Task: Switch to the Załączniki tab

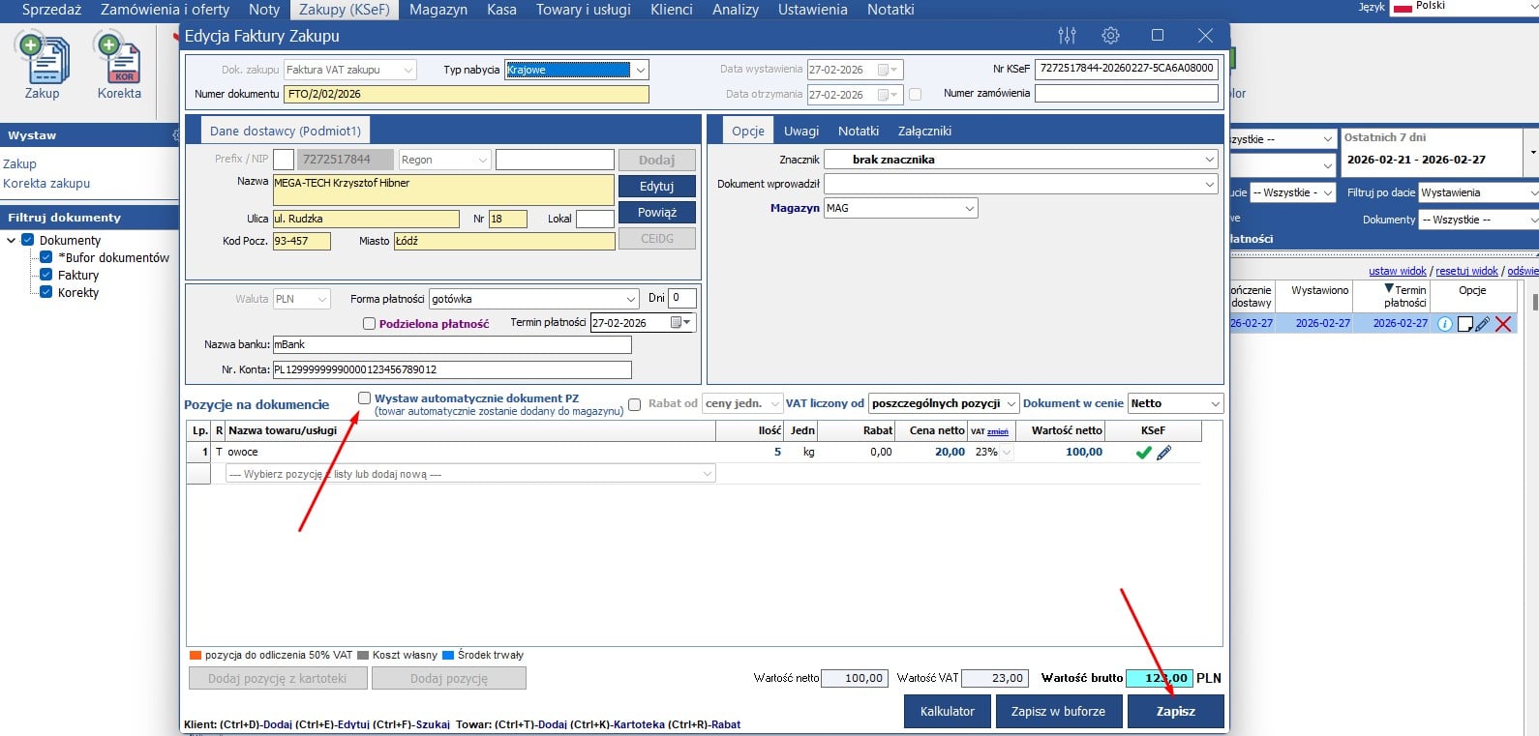Action: [x=923, y=131]
